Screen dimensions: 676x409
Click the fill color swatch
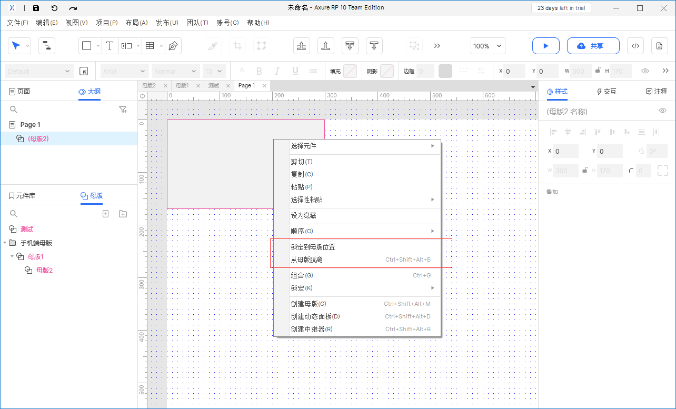click(x=350, y=71)
